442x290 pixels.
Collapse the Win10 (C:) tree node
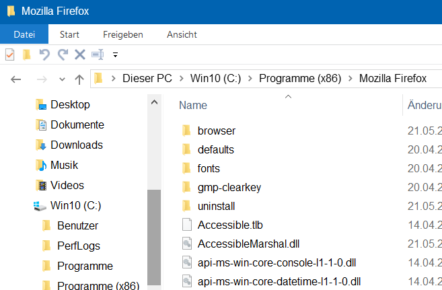[x=26, y=206]
